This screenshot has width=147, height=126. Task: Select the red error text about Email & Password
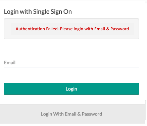click(72, 29)
